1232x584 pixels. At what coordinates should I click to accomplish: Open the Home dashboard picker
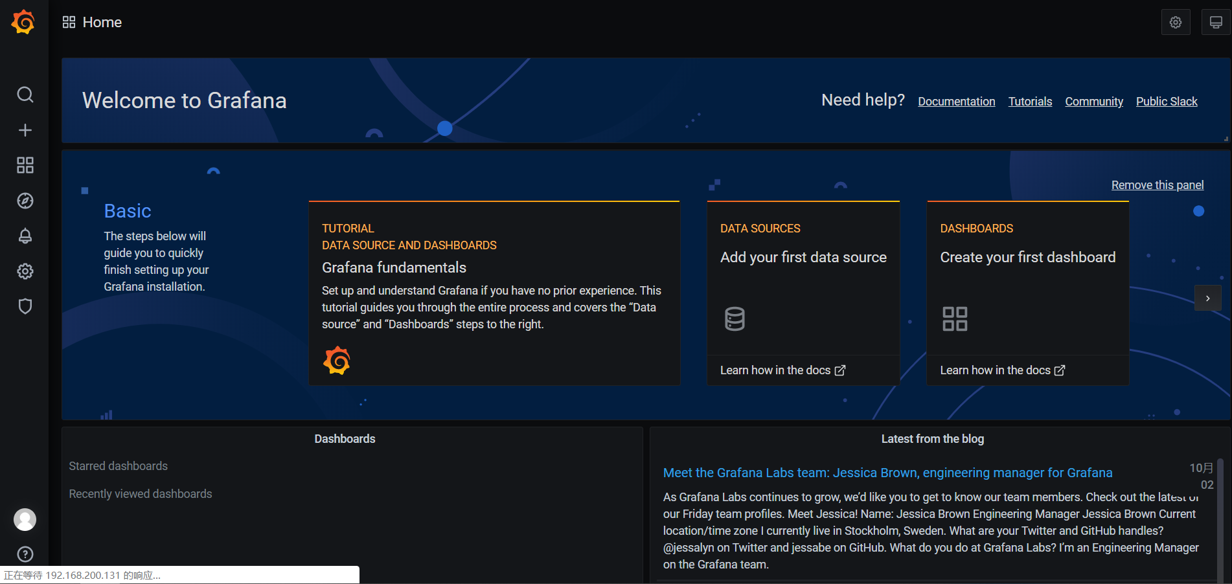93,23
